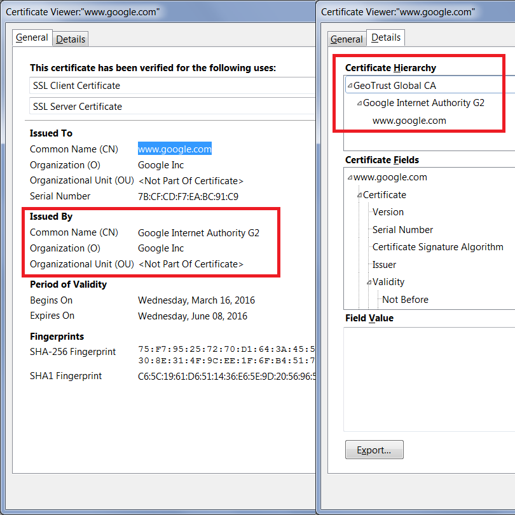This screenshot has width=515, height=515.
Task: Select the Version field
Action: coord(388,212)
